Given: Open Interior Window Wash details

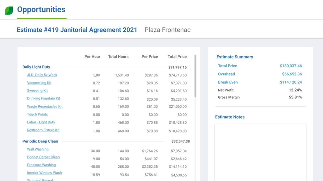Looking at the screenshot, I should (44, 173).
